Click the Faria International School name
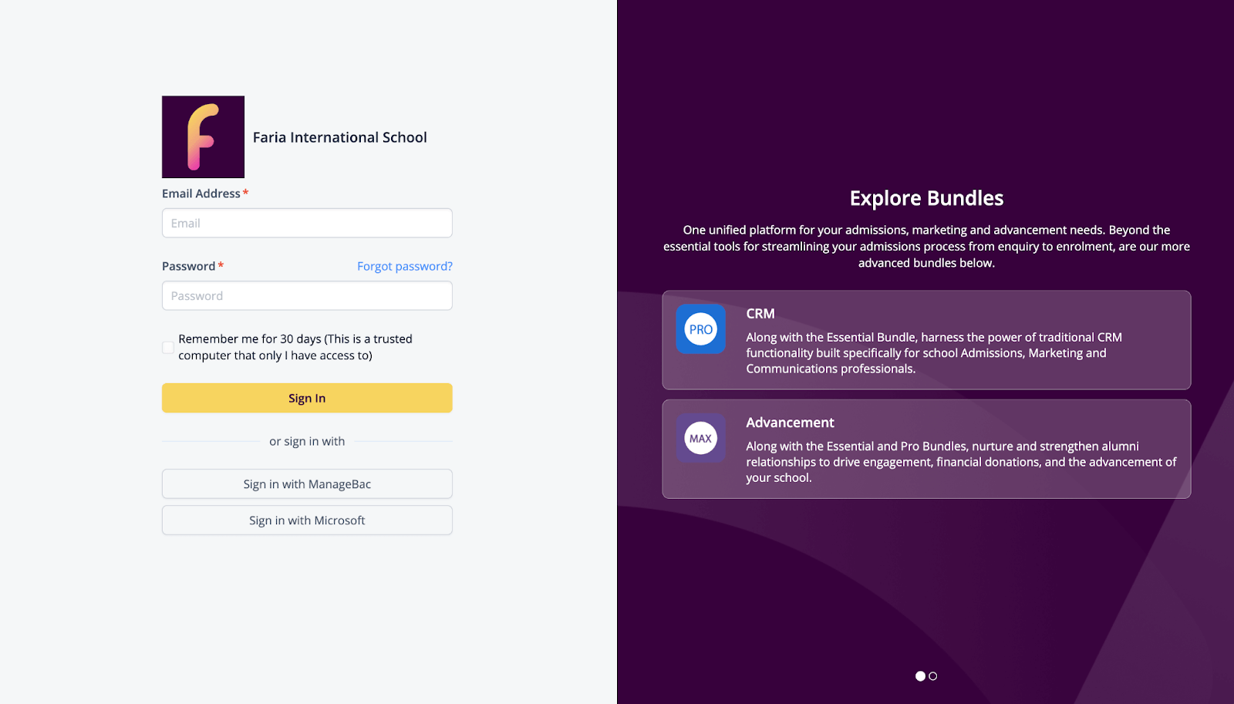1234x704 pixels. (x=339, y=137)
